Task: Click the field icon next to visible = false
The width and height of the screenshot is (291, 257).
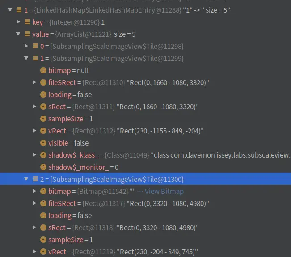Action: click(x=43, y=143)
